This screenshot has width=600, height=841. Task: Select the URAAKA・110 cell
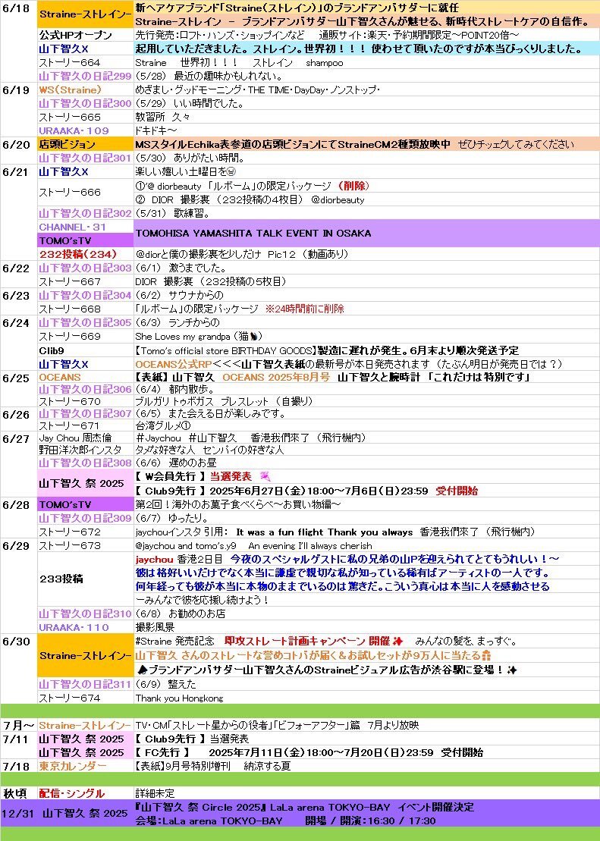pyautogui.click(x=85, y=628)
